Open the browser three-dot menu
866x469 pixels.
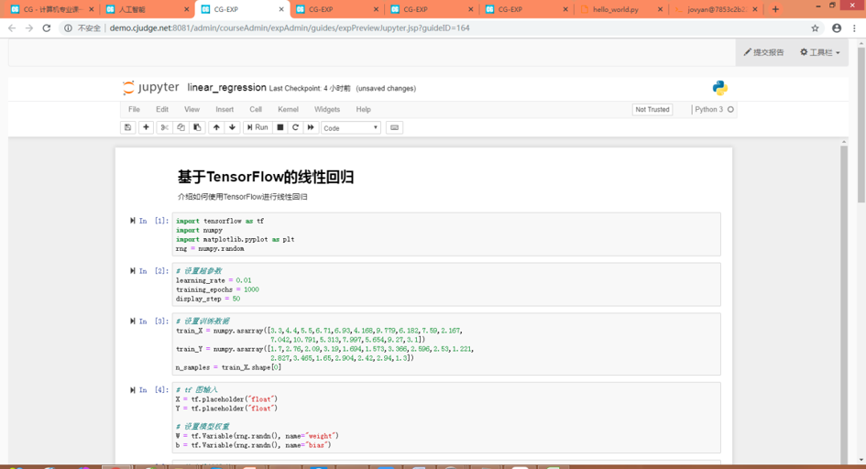(855, 28)
